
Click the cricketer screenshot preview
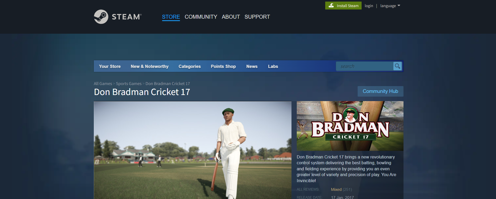(x=193, y=150)
